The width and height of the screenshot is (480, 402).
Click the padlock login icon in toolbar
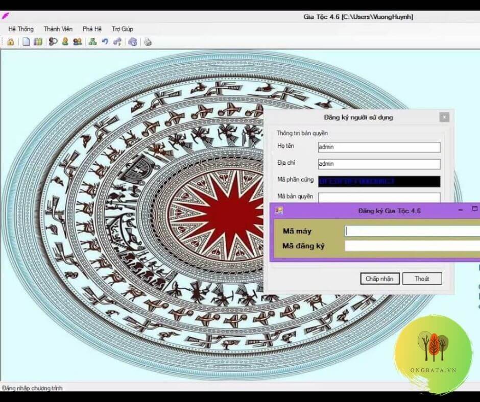[10, 42]
